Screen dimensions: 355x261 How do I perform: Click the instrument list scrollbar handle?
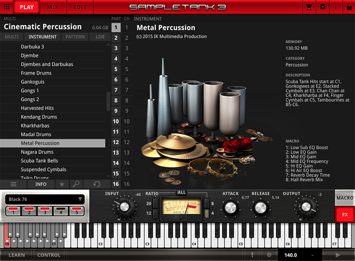pyautogui.click(x=108, y=101)
